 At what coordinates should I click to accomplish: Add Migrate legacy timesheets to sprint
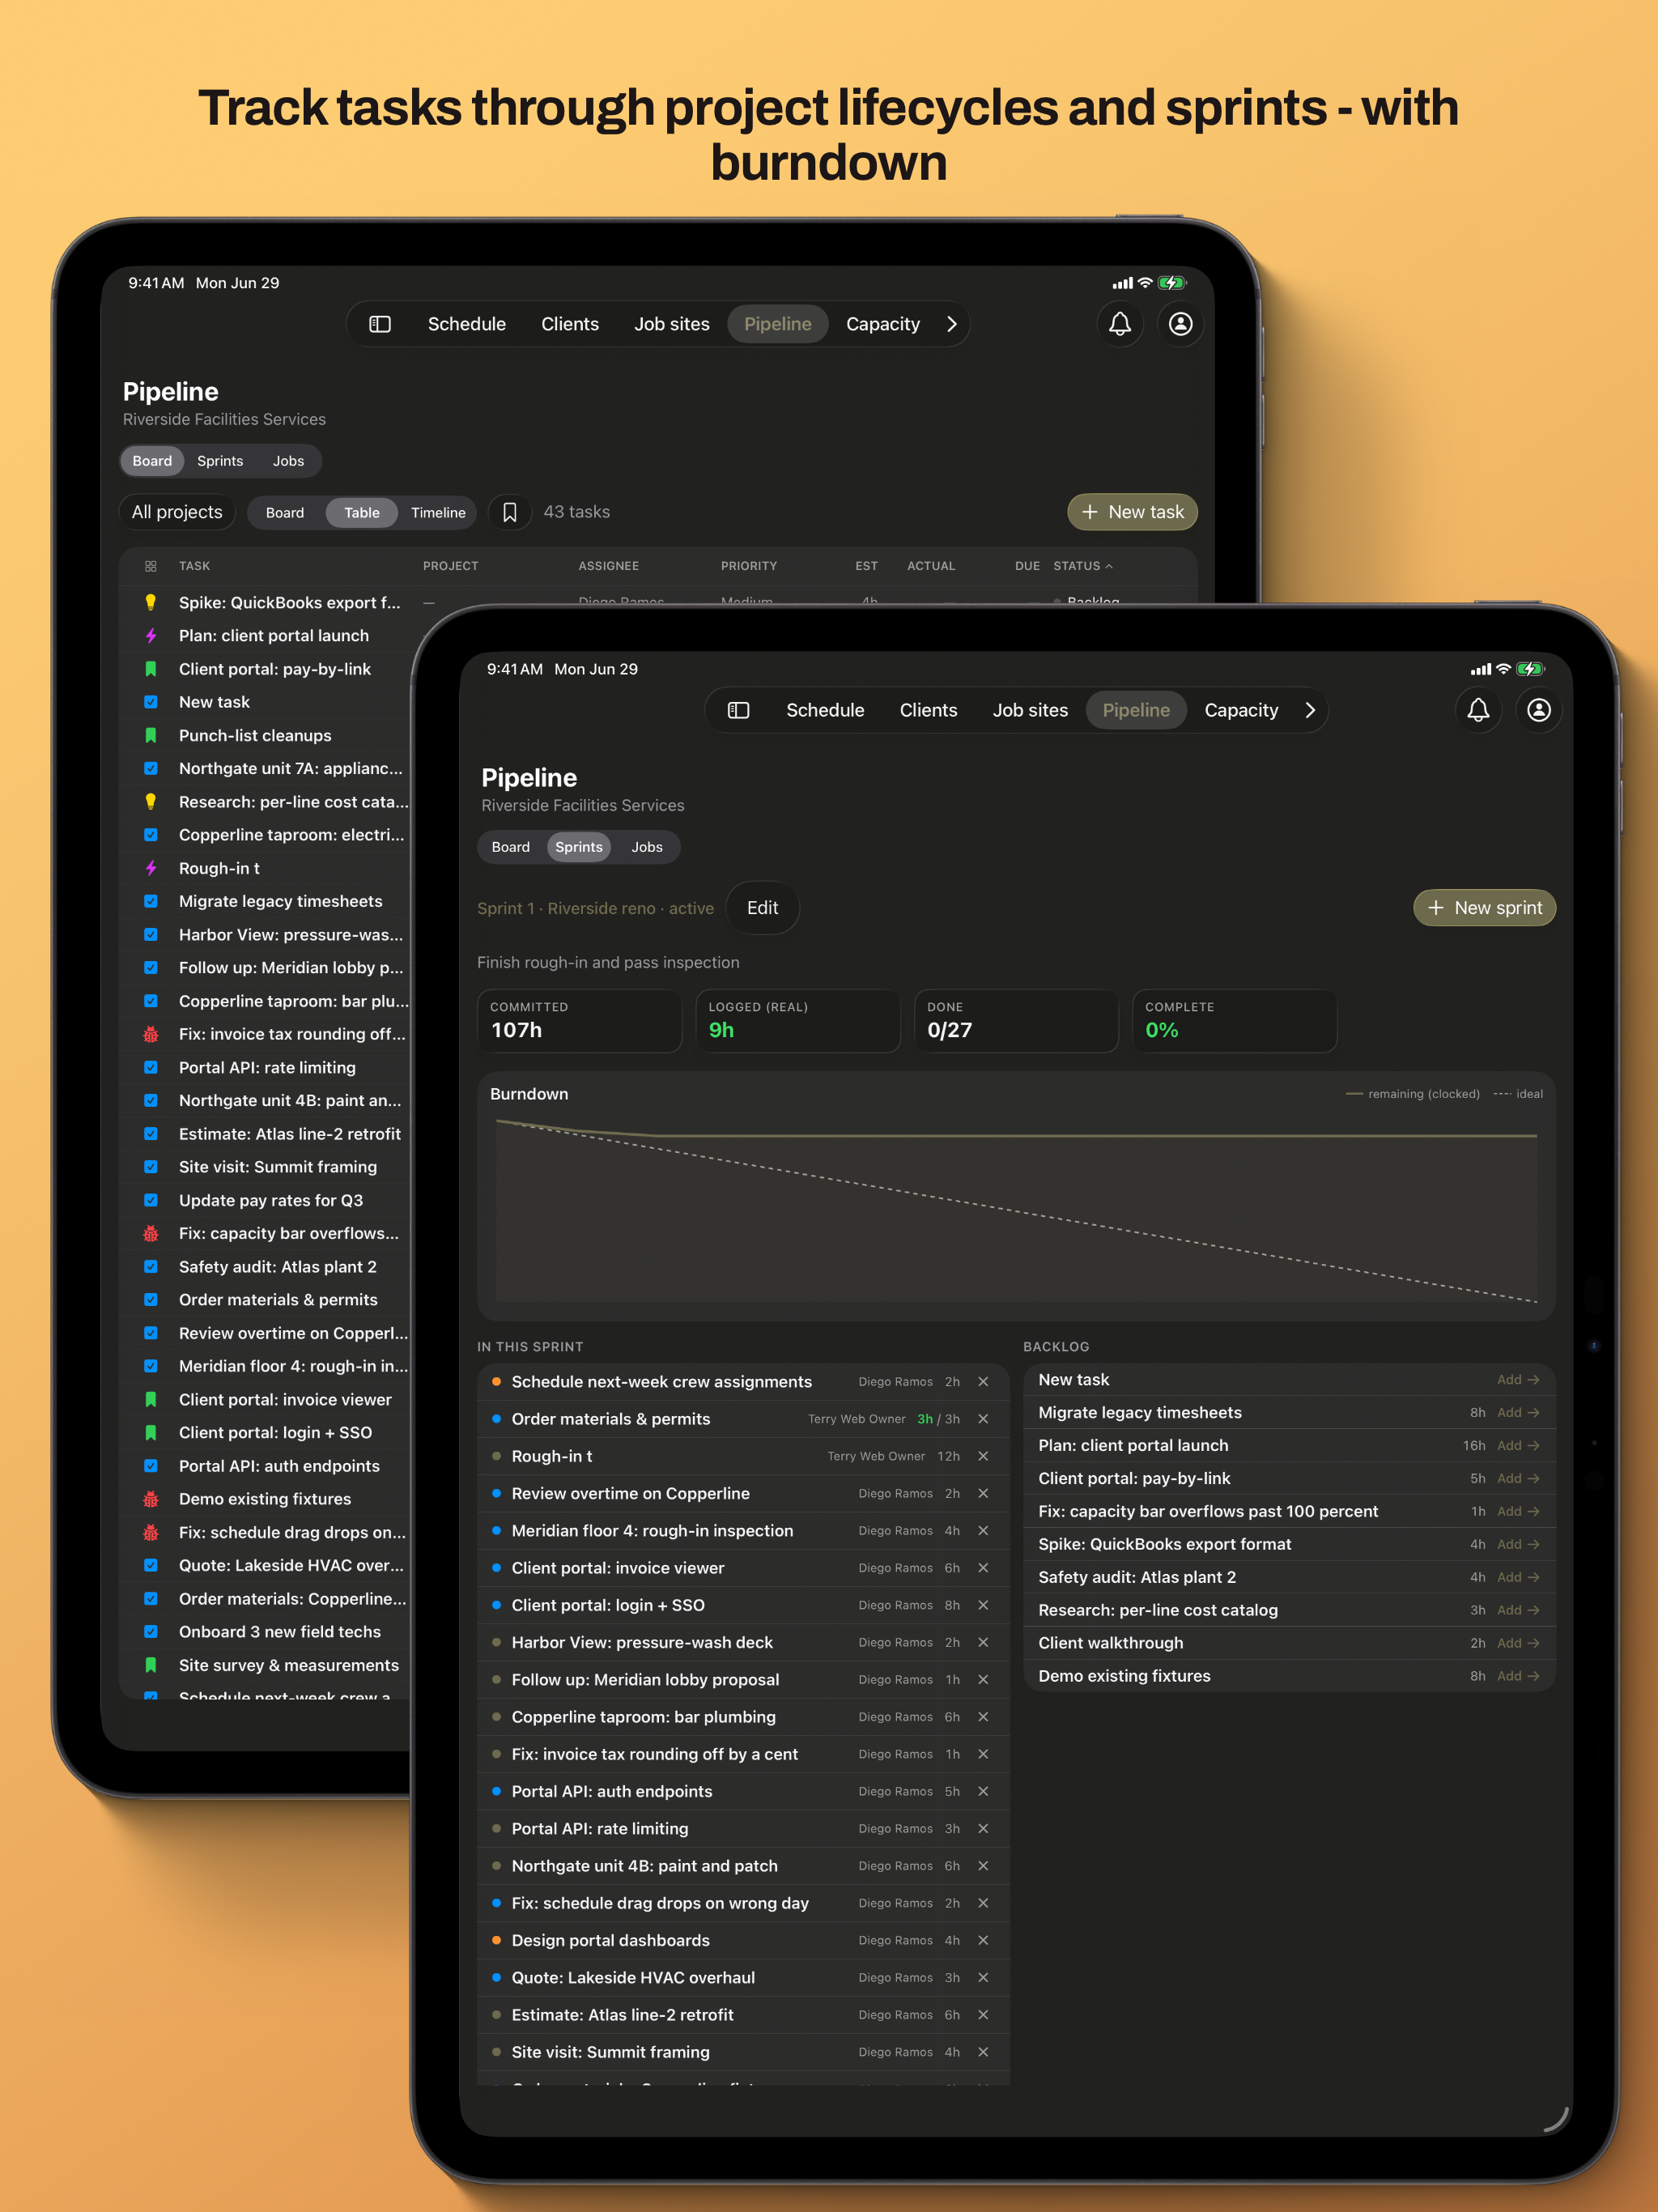[1517, 1412]
